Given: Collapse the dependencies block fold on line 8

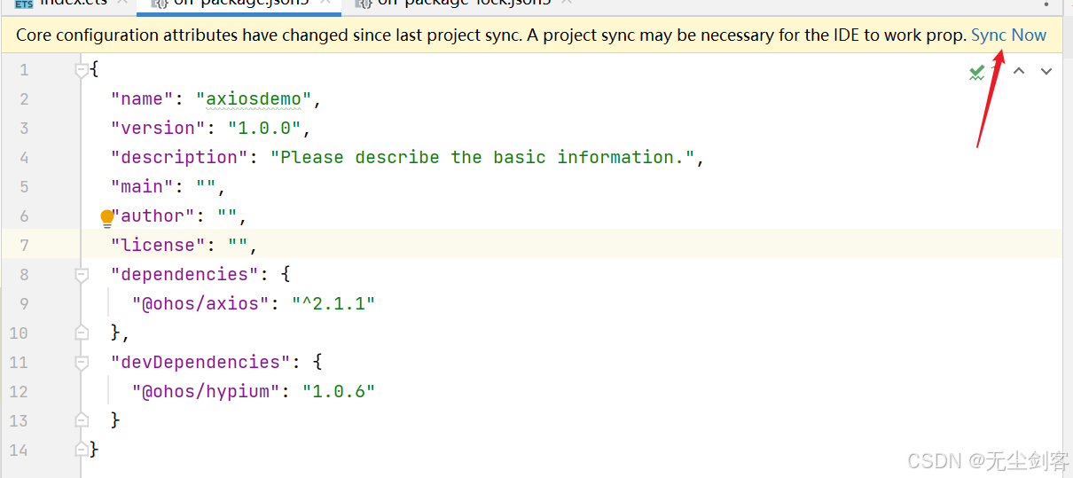Looking at the screenshot, I should pyautogui.click(x=82, y=275).
